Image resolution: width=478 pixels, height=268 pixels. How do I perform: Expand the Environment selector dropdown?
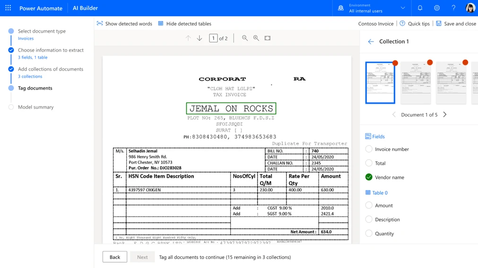pyautogui.click(x=402, y=8)
